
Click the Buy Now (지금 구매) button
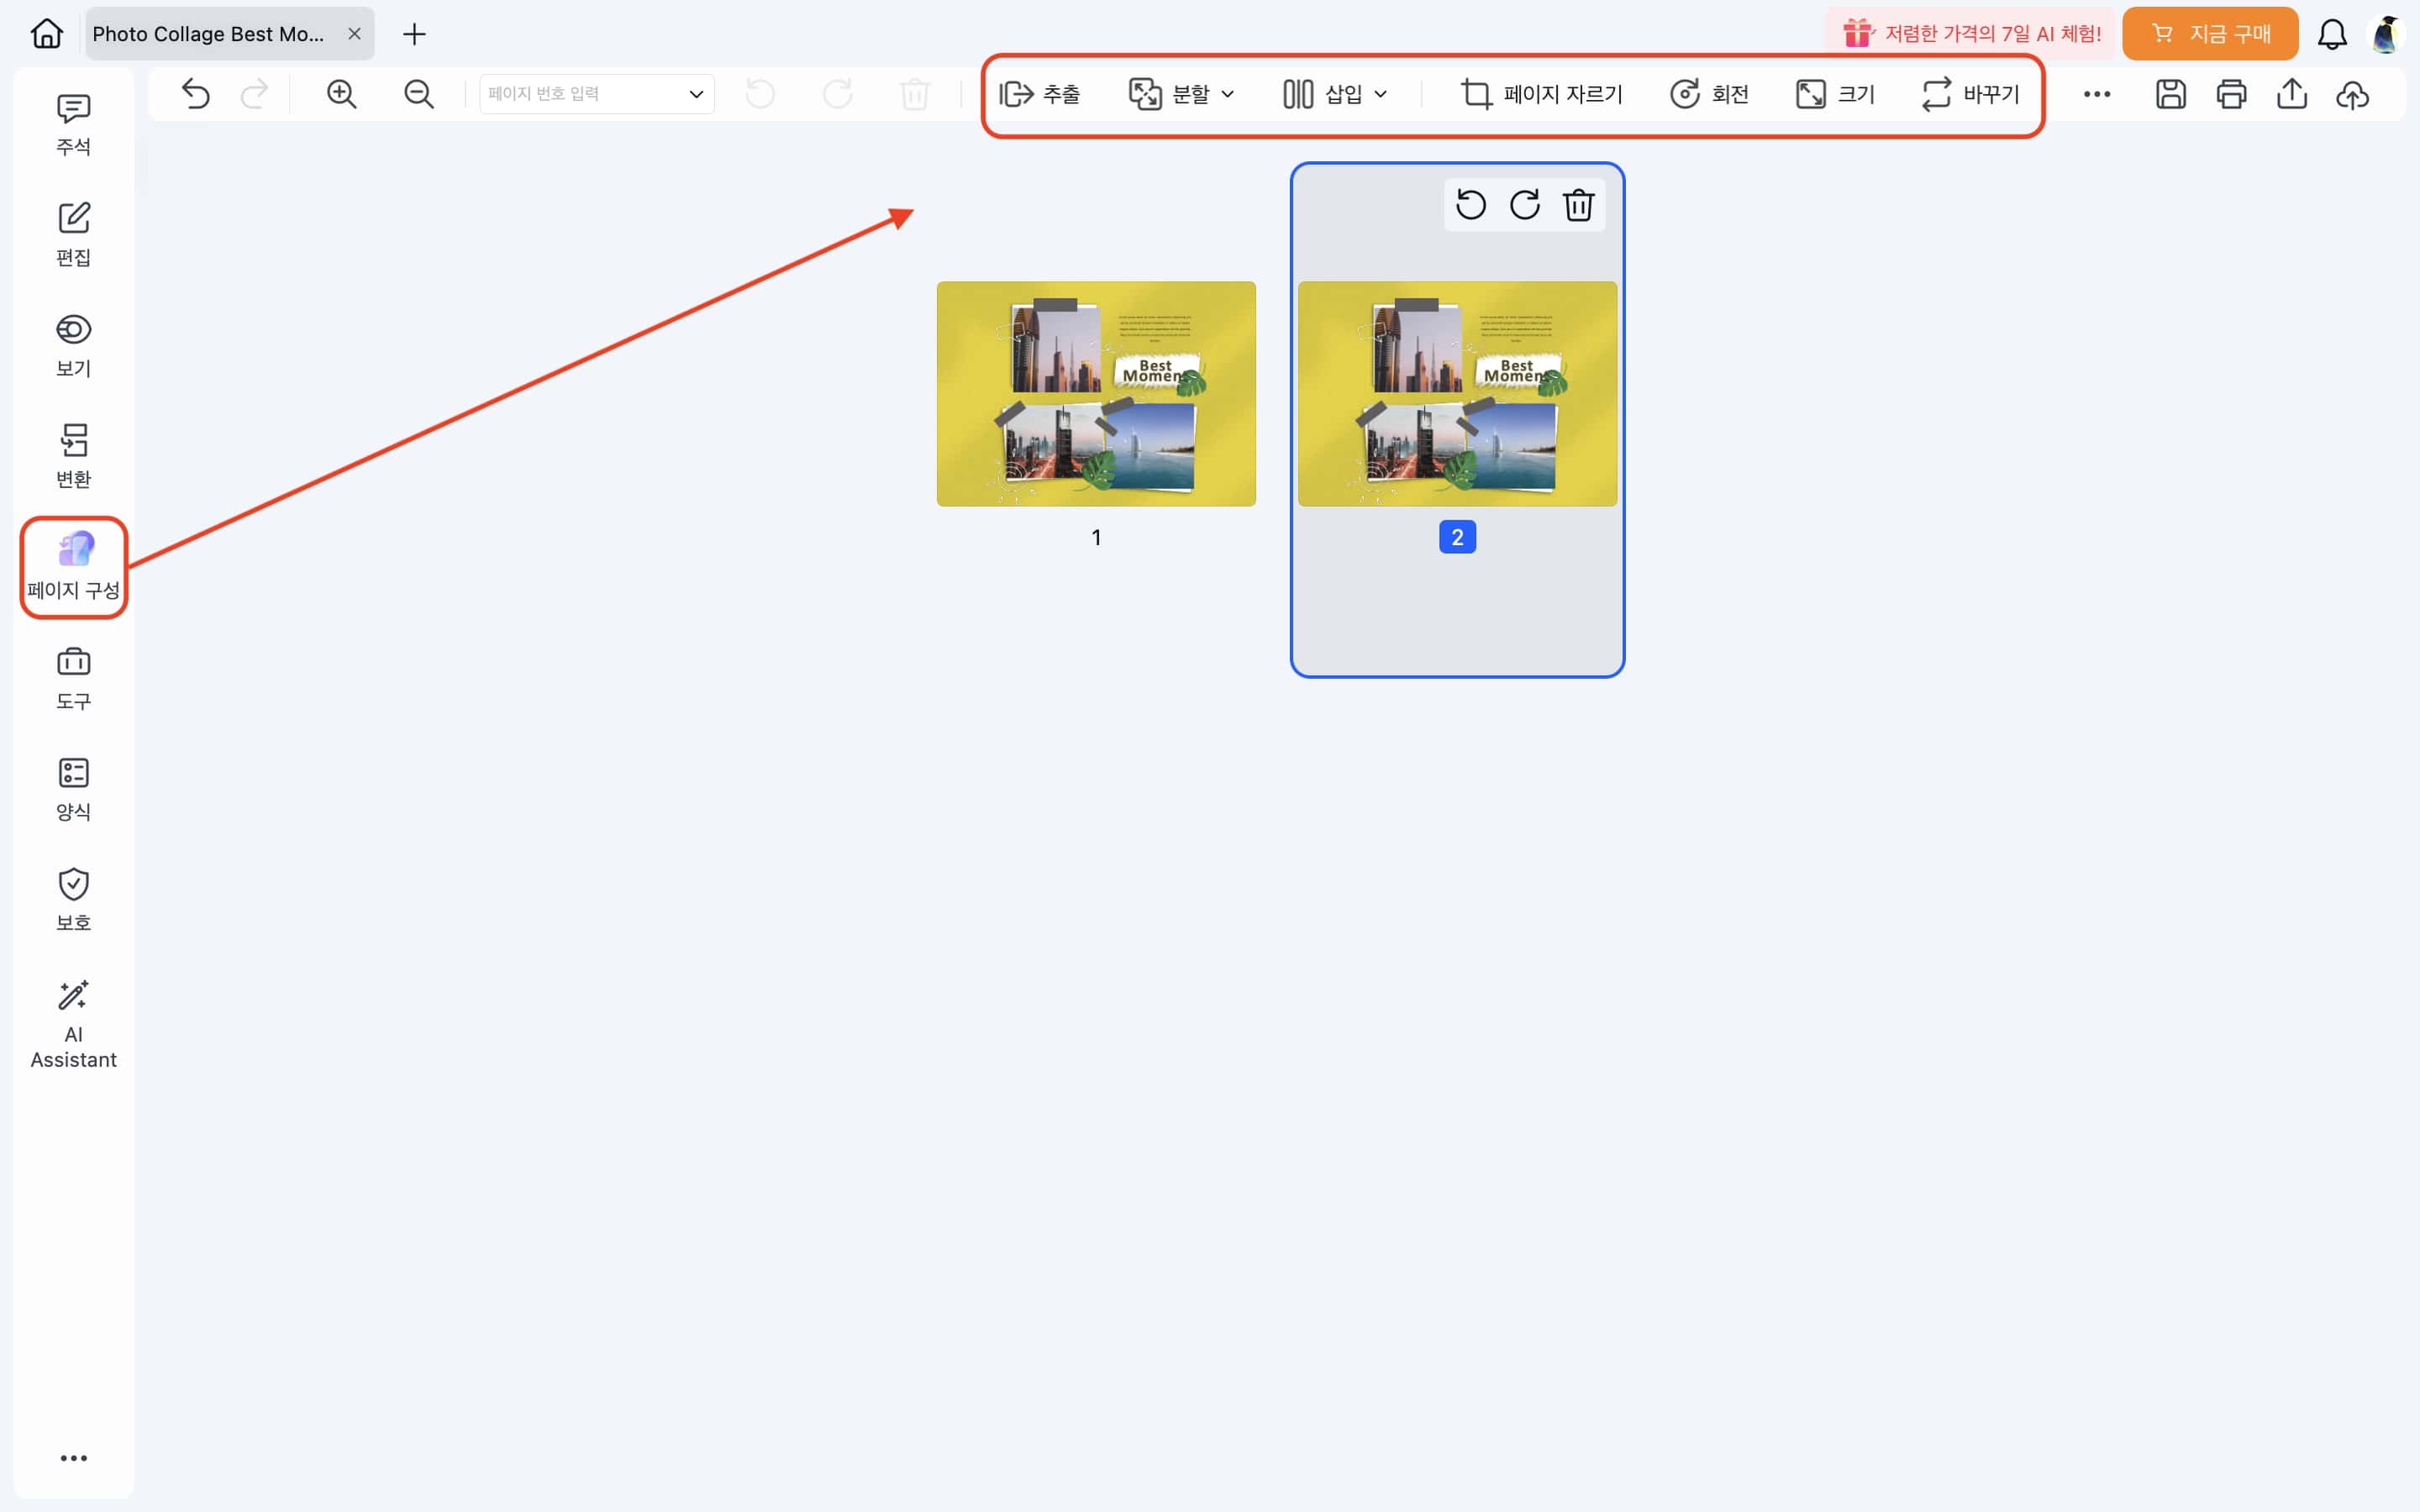[x=2210, y=34]
